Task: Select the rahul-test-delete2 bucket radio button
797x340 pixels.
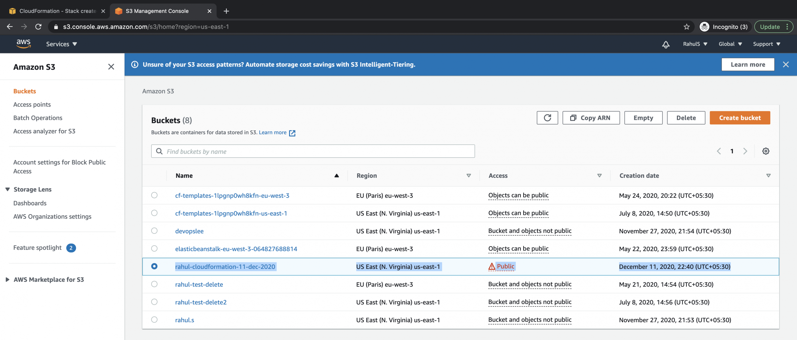Action: 154,302
